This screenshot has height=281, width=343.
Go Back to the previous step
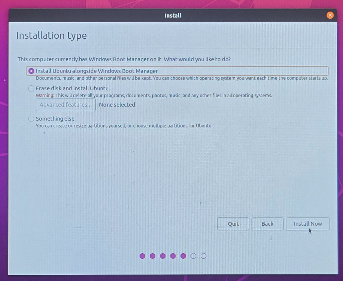coord(267,224)
